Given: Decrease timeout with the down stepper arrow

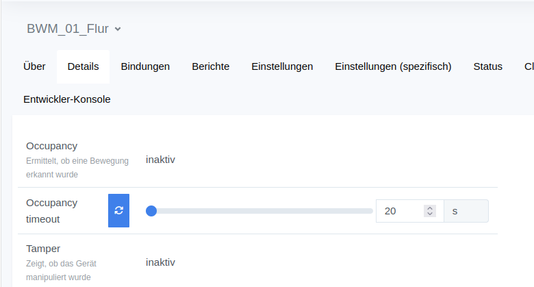Looking at the screenshot, I should (430, 214).
